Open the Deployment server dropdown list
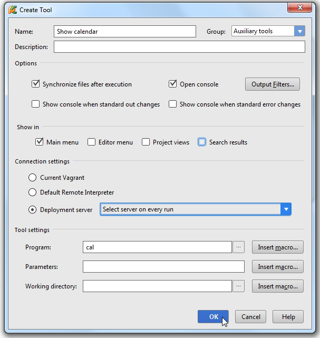 pyautogui.click(x=286, y=209)
